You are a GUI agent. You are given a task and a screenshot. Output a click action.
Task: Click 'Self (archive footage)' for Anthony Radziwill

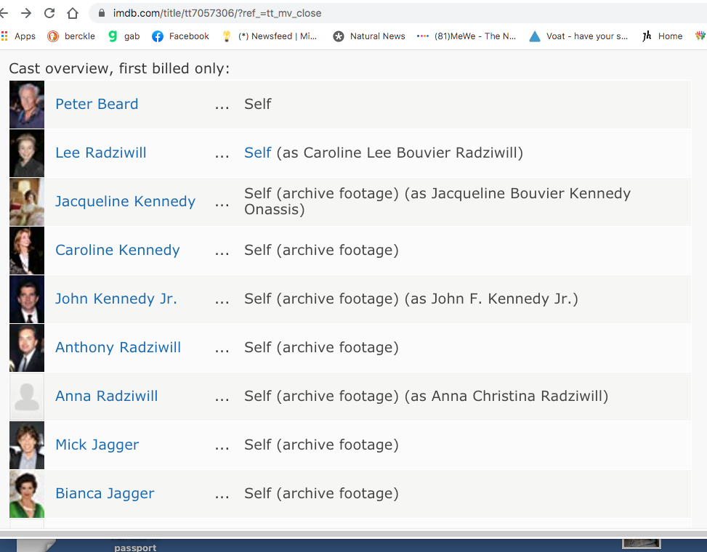coord(321,347)
